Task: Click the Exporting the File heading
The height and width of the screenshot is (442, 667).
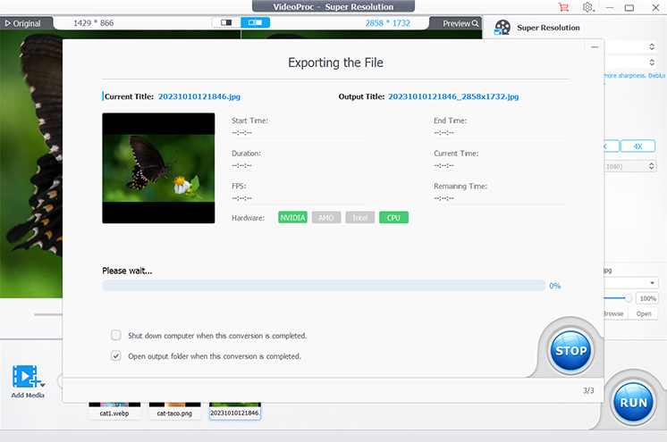Action: click(335, 63)
